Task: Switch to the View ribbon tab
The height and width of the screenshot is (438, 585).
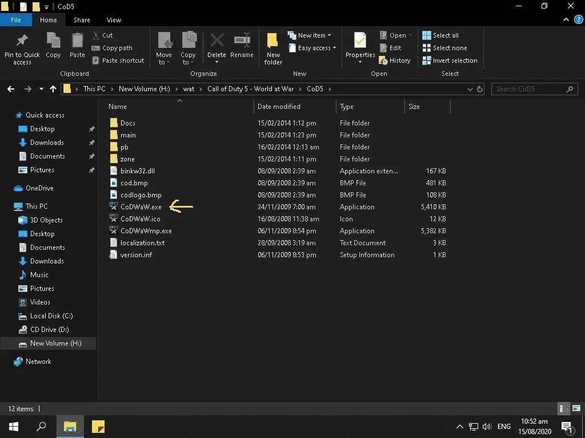Action: point(114,20)
